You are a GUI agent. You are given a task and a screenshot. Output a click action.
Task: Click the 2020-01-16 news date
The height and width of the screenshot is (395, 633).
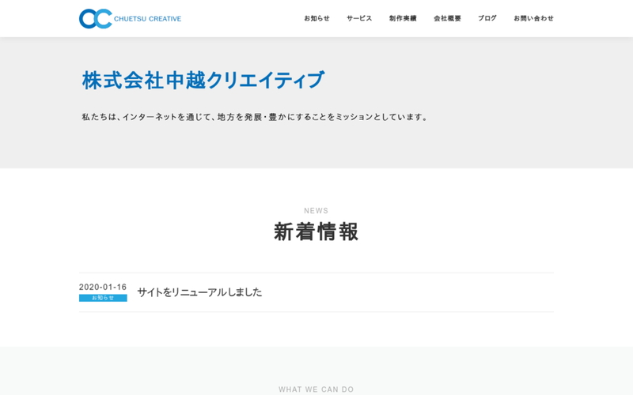click(103, 287)
